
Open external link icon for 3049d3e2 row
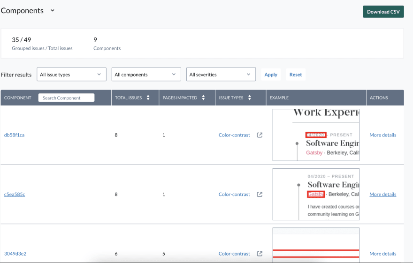click(x=260, y=254)
